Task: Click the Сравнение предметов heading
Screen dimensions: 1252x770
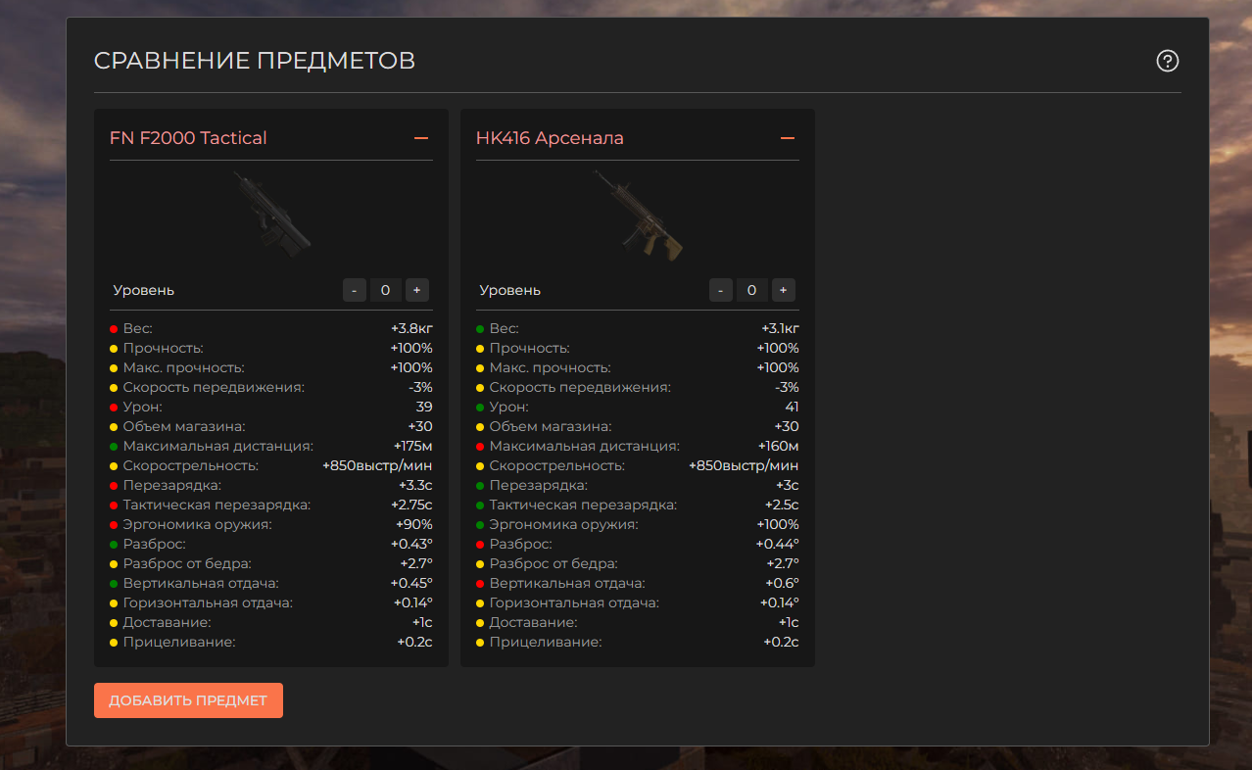Action: [255, 61]
